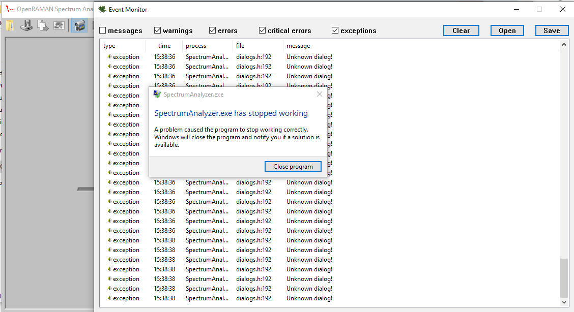Click the Save button in Event Monitor
This screenshot has height=312, width=574.
point(552,30)
